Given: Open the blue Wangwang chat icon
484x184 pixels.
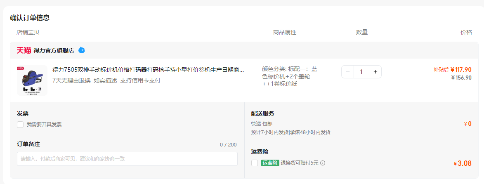Looking at the screenshot, I should pyautogui.click(x=81, y=50).
